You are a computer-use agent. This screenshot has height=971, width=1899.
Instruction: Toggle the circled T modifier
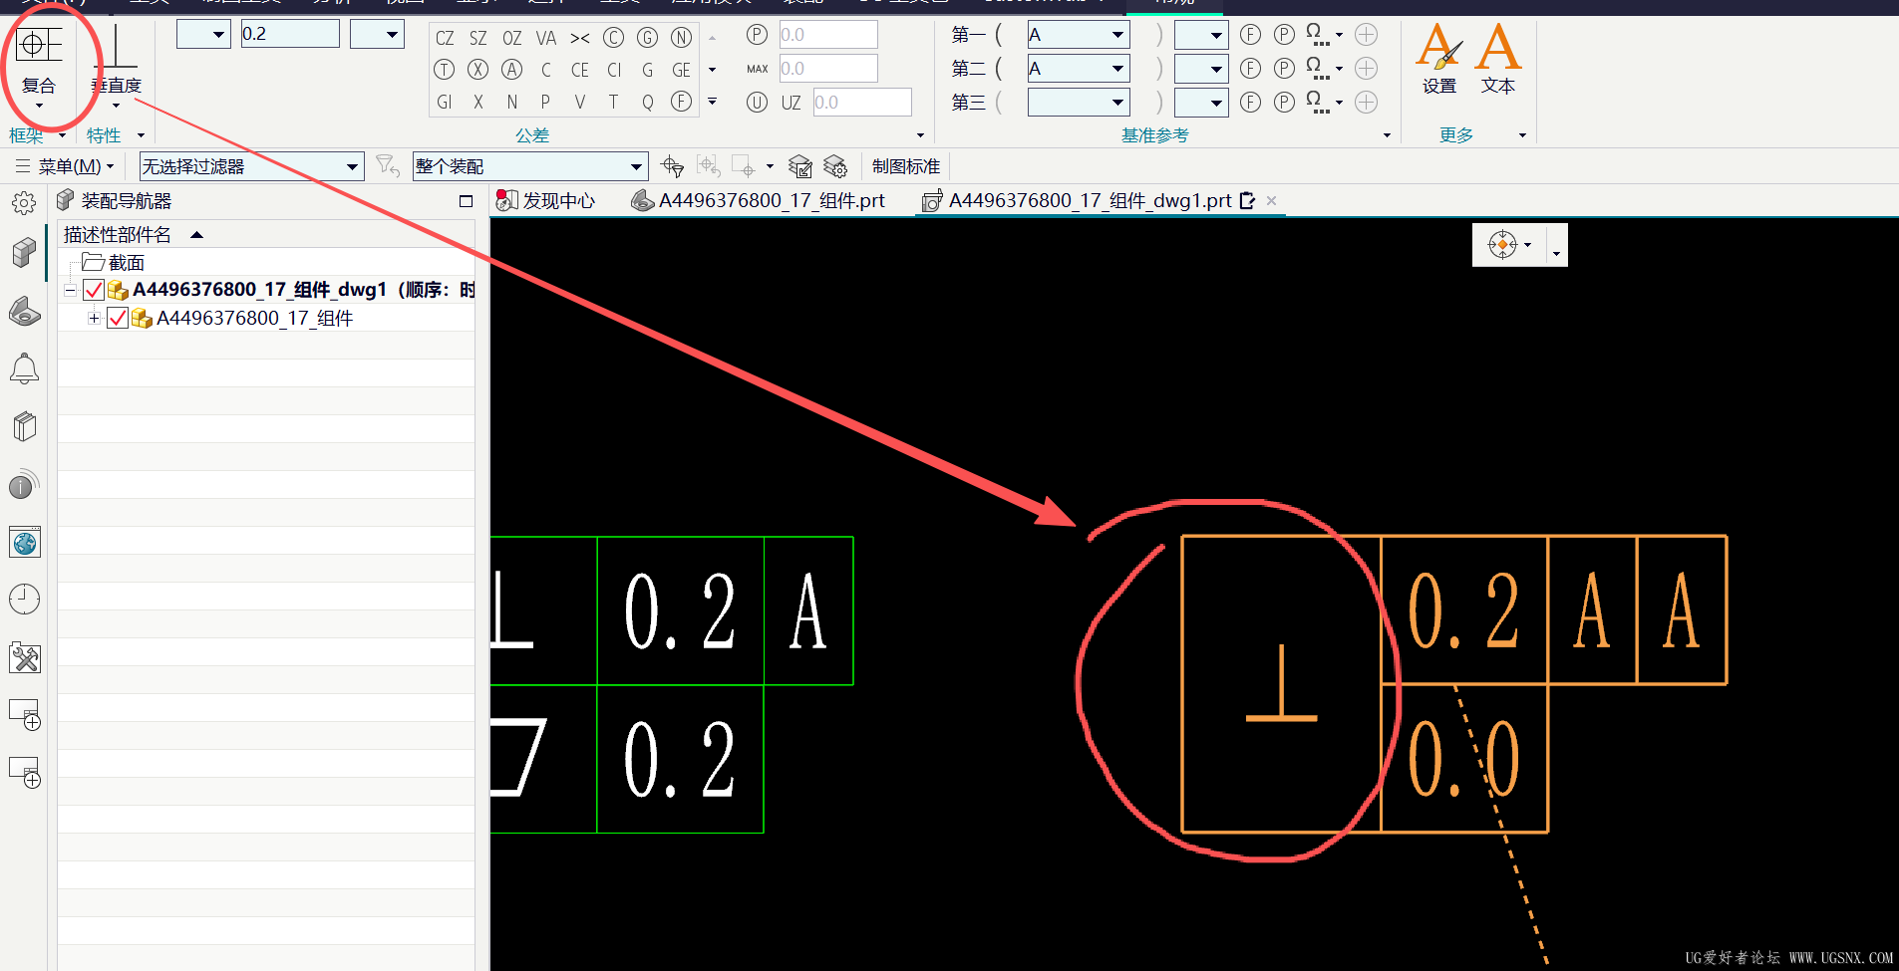(x=445, y=70)
